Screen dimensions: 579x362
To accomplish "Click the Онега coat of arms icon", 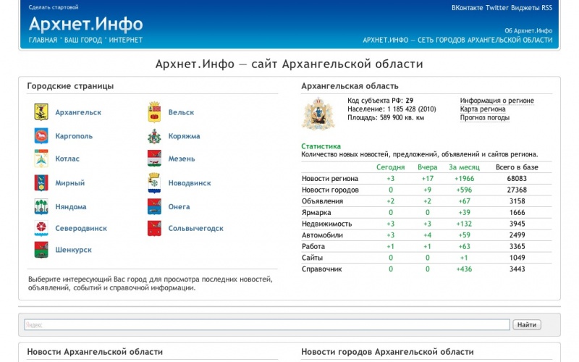I will (154, 207).
